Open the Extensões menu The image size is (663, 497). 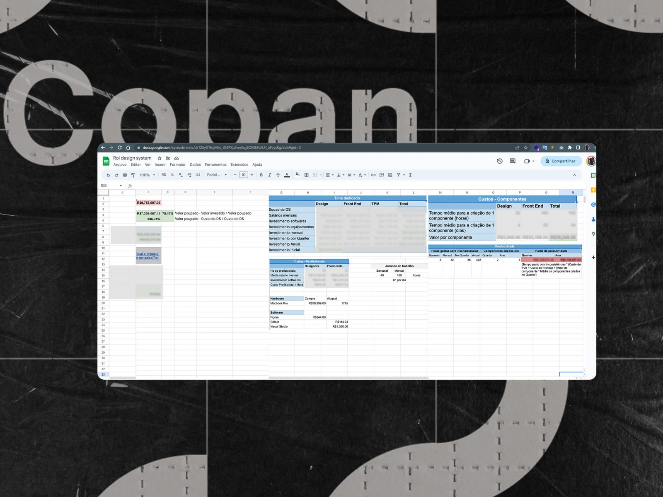click(240, 165)
